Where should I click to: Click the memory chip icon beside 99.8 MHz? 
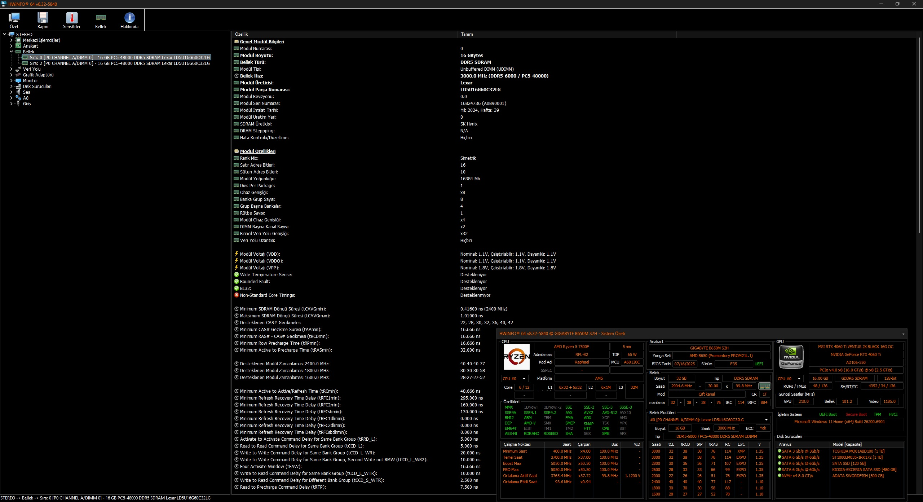(x=764, y=386)
